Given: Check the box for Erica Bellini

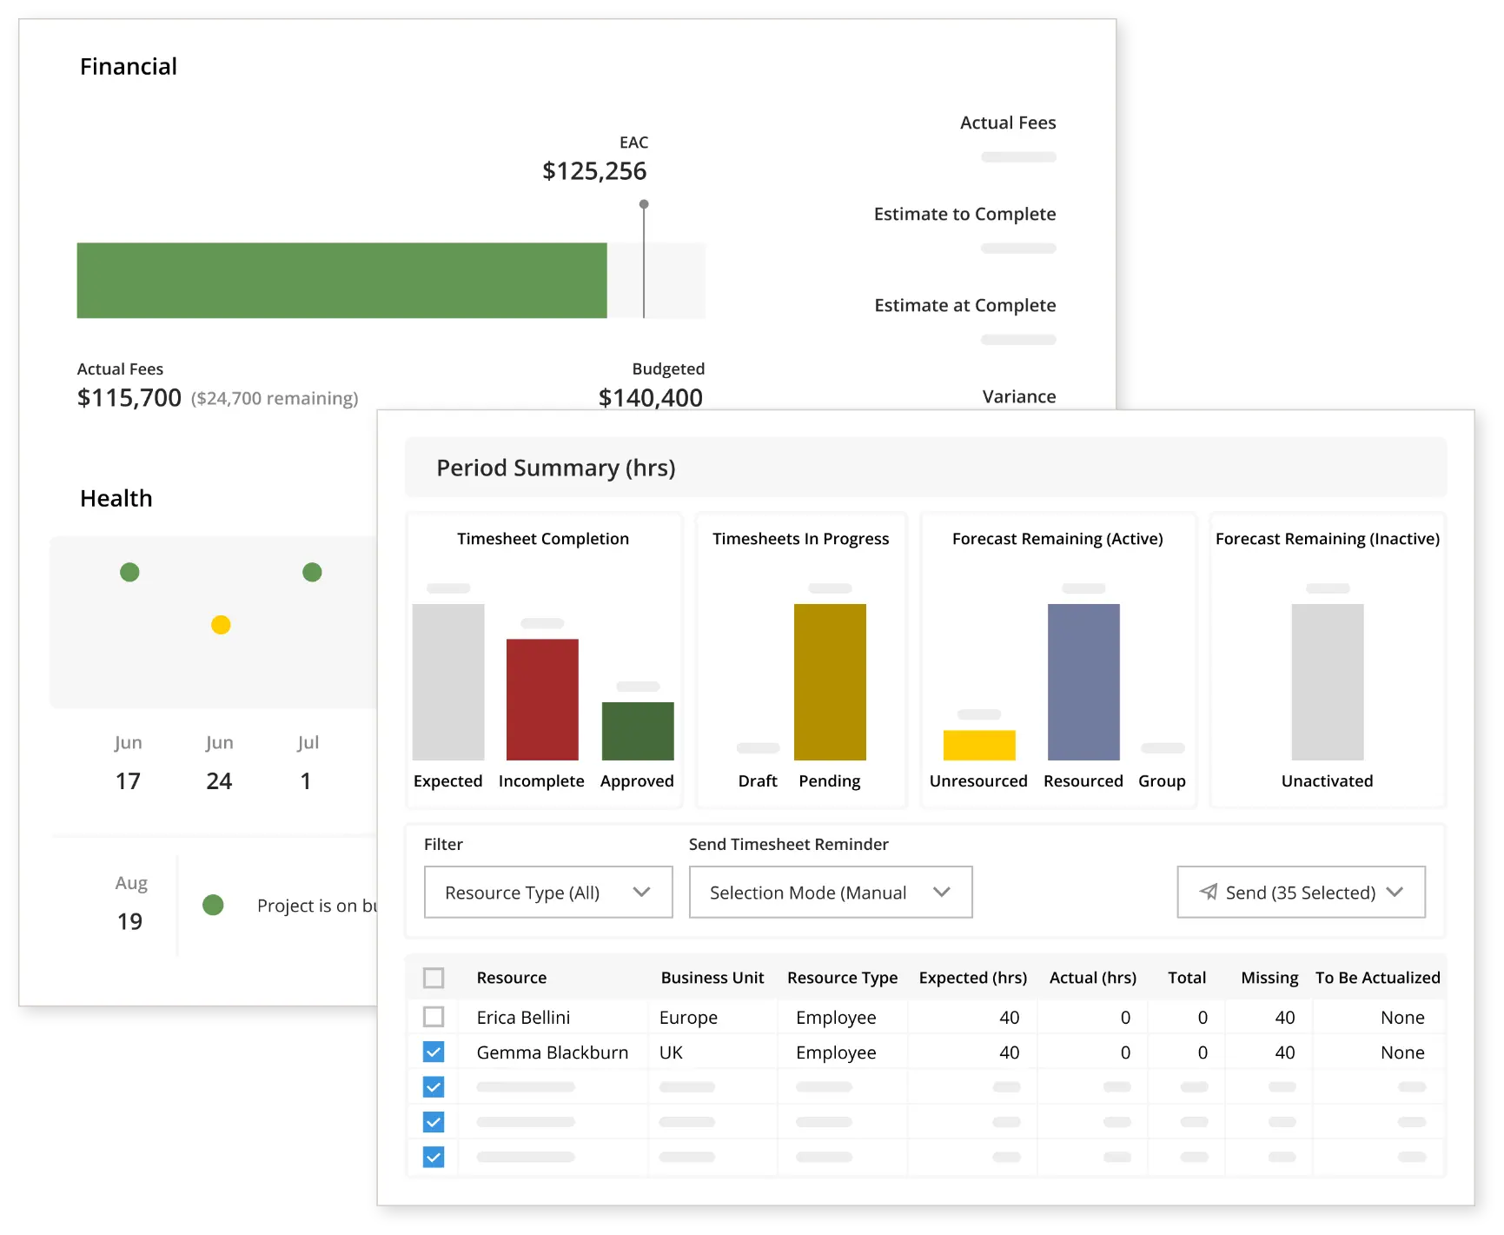Looking at the screenshot, I should [434, 1017].
